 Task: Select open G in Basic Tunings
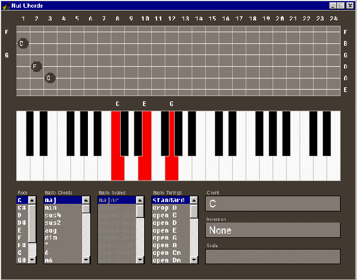tap(164, 238)
